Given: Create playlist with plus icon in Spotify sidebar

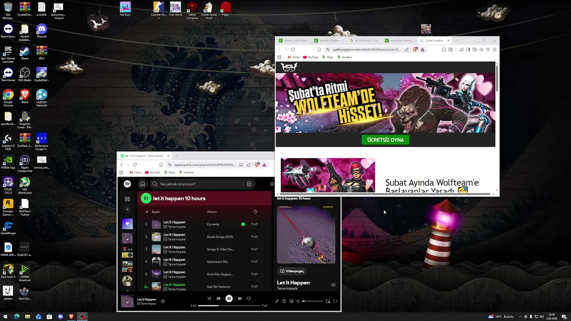Looking at the screenshot, I should (127, 210).
